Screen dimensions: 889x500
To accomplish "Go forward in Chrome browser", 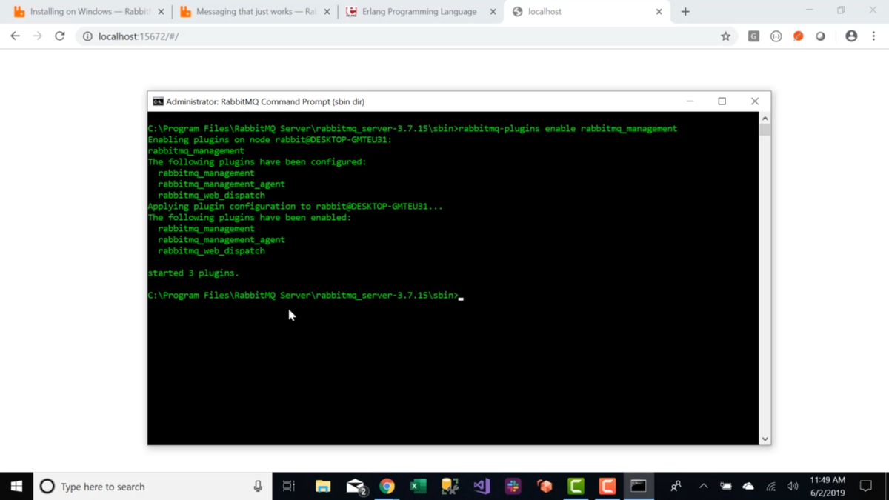I will point(37,36).
